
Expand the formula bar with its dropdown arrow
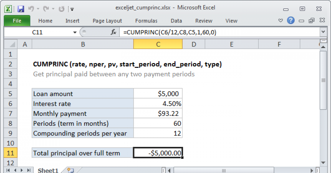click(x=323, y=32)
